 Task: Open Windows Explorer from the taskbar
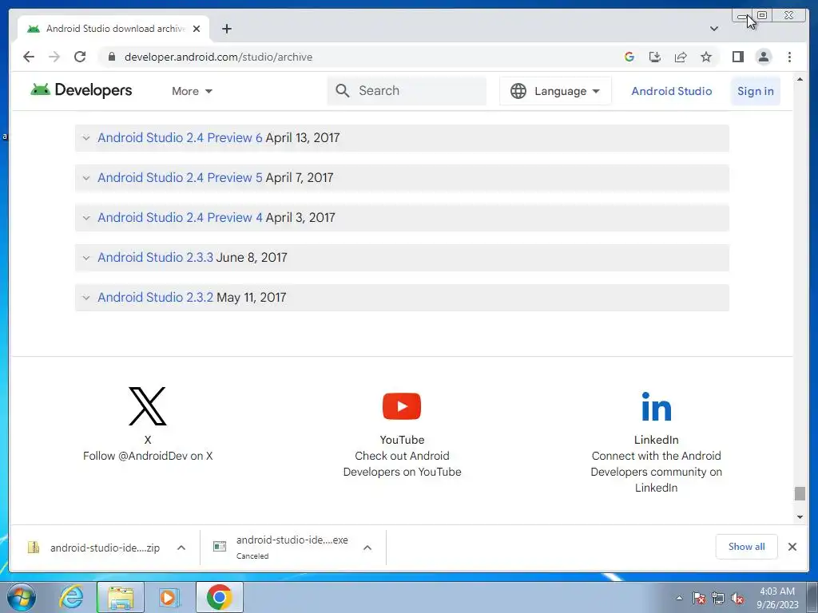pos(121,597)
